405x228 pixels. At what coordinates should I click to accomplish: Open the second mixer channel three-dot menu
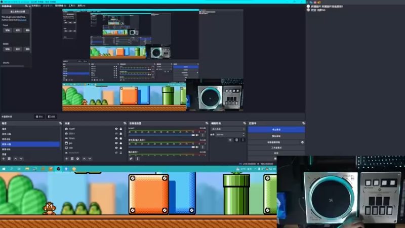point(203,147)
